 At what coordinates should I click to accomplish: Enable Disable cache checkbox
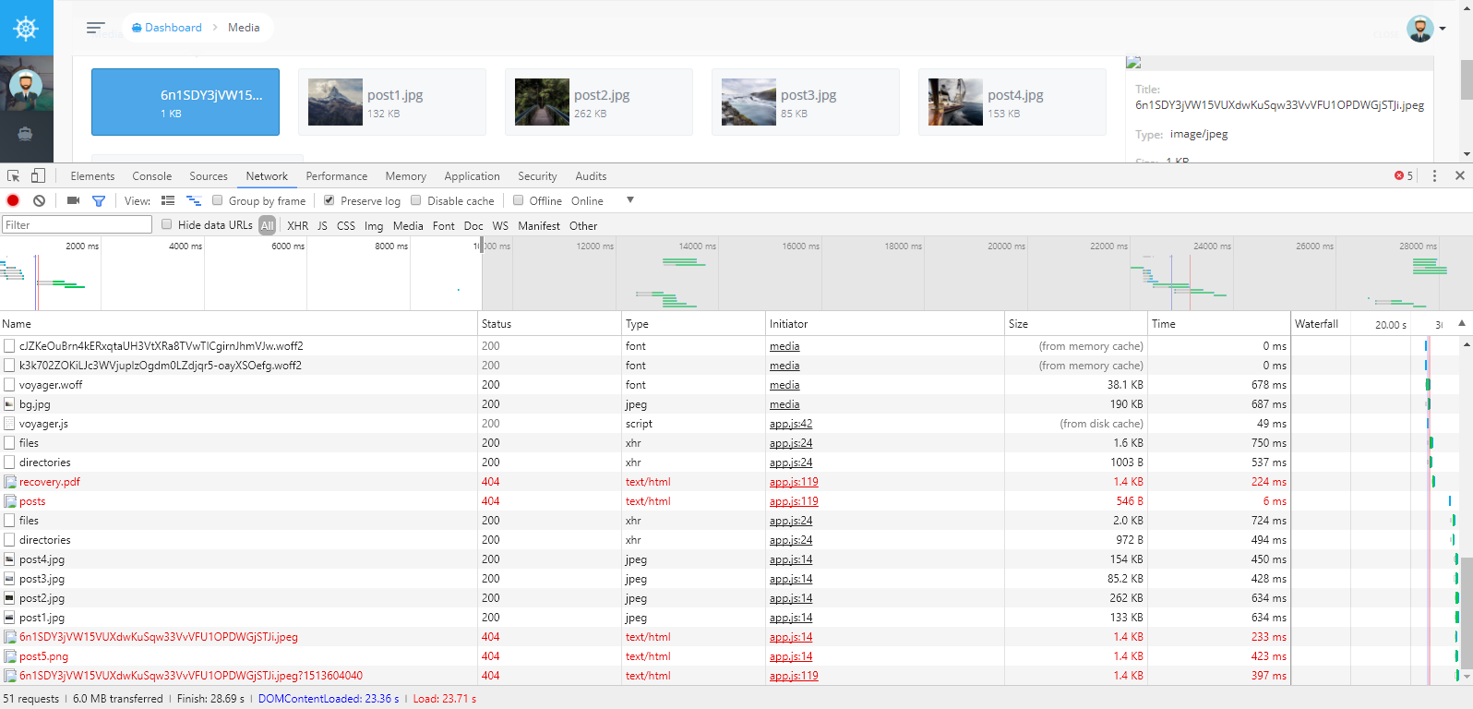point(416,200)
